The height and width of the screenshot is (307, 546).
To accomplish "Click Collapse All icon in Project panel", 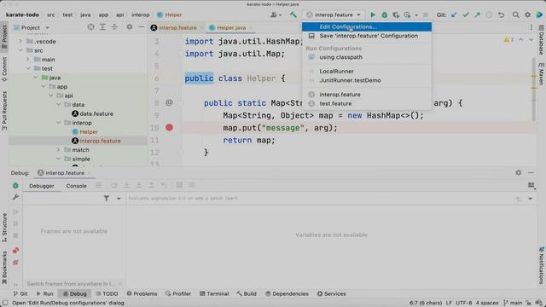I will click(114, 27).
